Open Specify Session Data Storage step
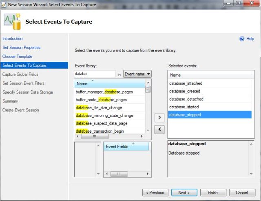The image size is (261, 201). pos(28,92)
